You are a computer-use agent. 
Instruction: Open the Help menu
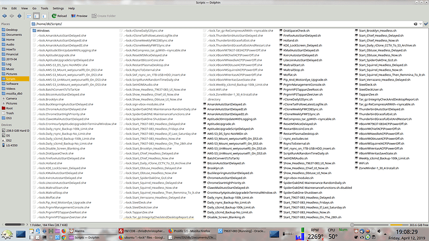[71, 8]
